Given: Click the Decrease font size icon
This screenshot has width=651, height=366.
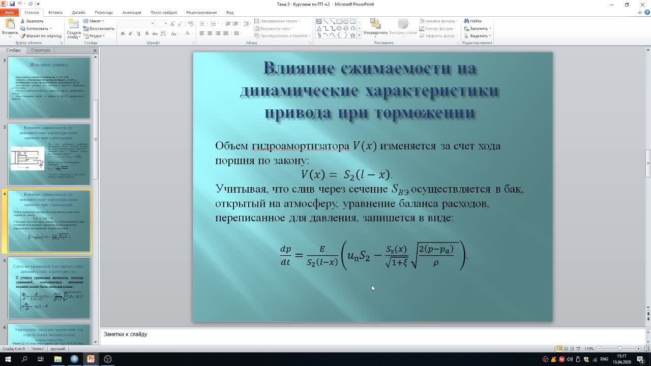Looking at the screenshot, I should [180, 24].
